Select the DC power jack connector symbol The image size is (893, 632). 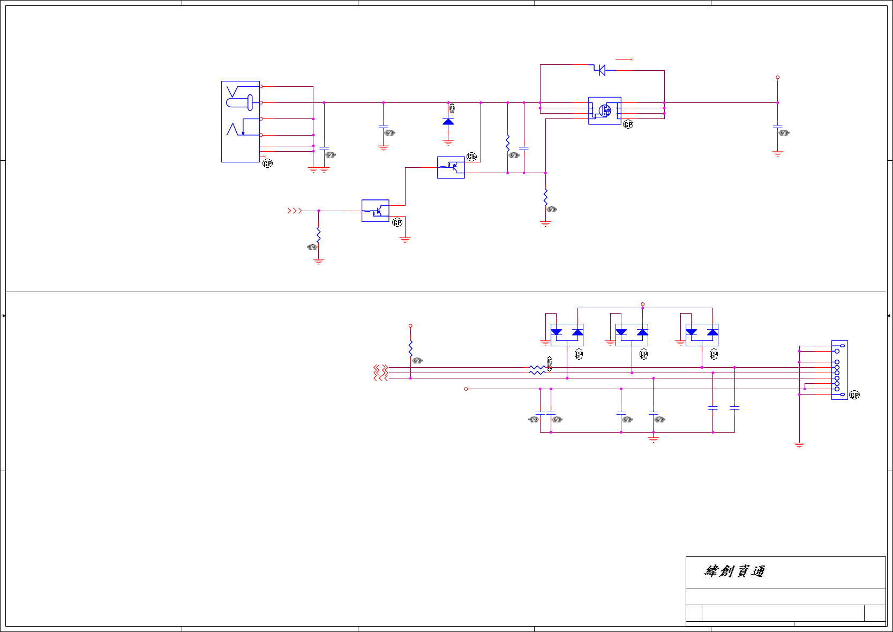pyautogui.click(x=241, y=122)
